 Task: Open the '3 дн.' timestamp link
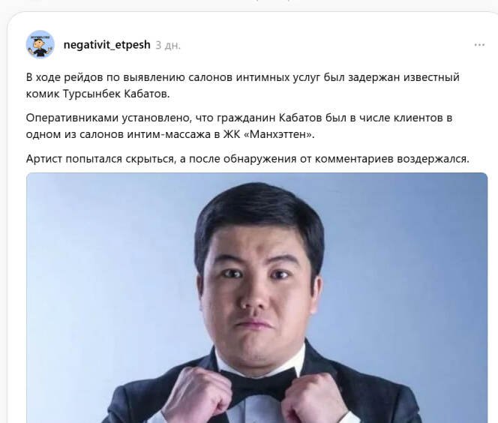pyautogui.click(x=168, y=45)
